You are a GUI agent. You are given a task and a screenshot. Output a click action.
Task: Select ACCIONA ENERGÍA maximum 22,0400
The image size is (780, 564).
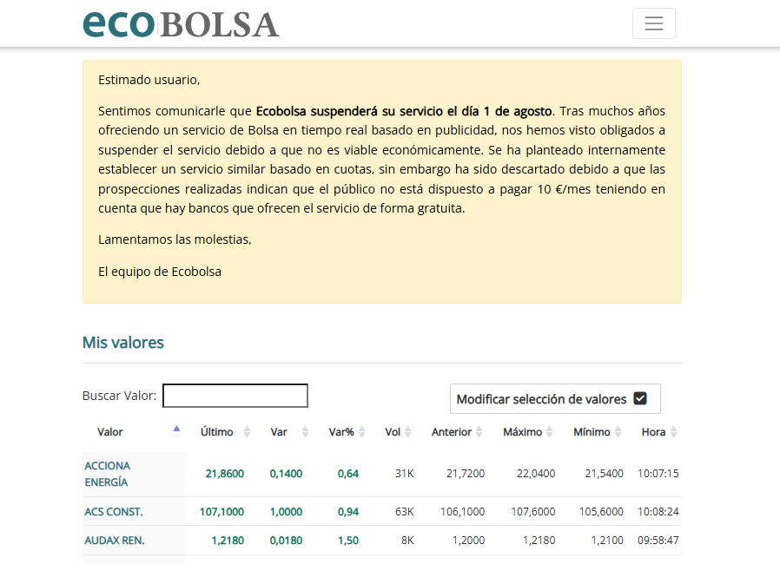point(536,474)
